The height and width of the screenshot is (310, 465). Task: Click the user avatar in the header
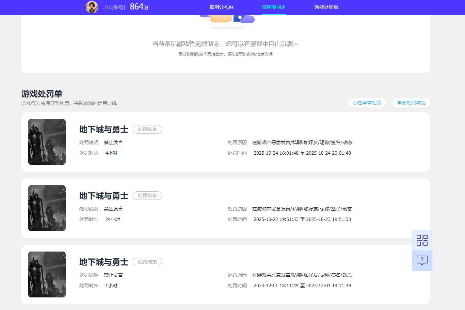[92, 7]
